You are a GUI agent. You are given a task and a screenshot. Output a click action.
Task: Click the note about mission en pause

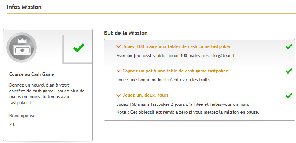[x=188, y=112]
